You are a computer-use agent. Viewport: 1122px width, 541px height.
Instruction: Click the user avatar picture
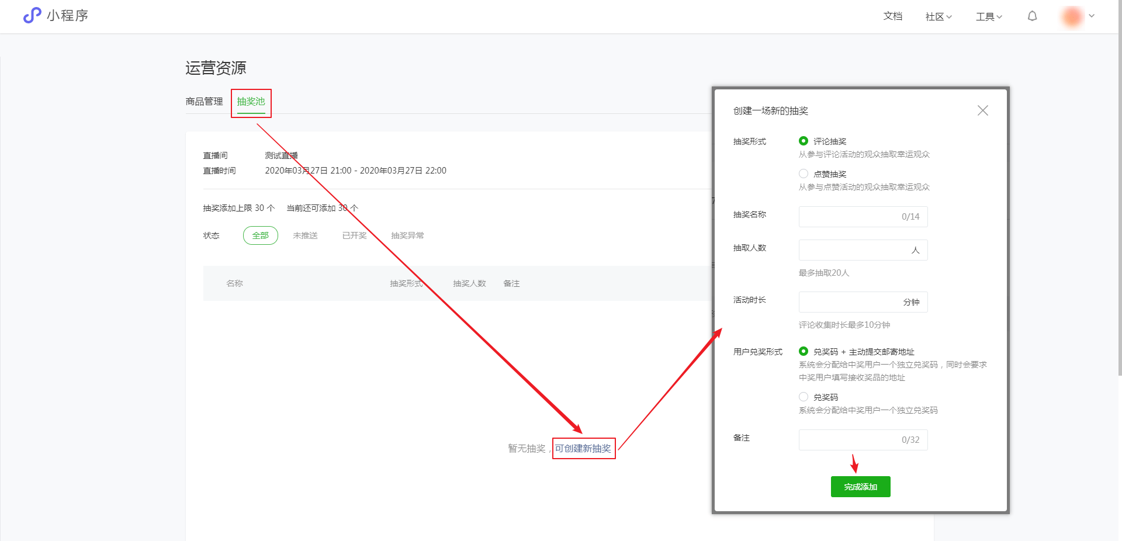[x=1072, y=16]
